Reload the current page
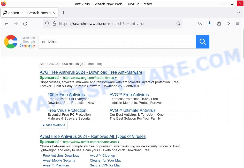The height and width of the screenshot is (168, 244). (25, 24)
